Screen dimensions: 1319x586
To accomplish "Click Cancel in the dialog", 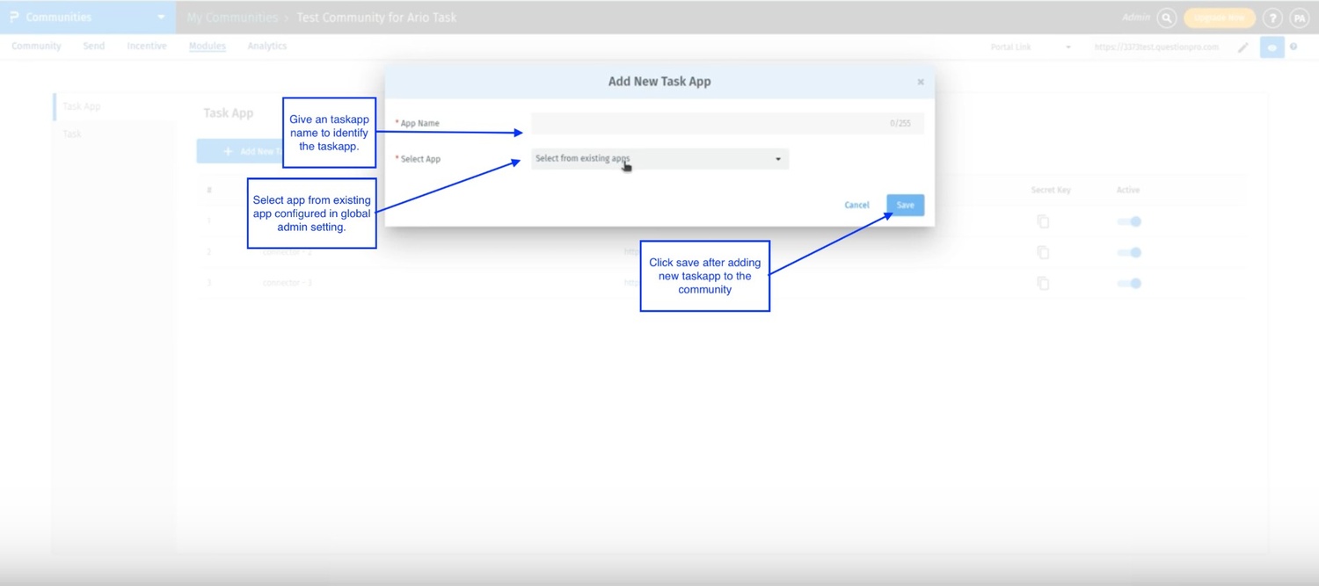I will (856, 205).
